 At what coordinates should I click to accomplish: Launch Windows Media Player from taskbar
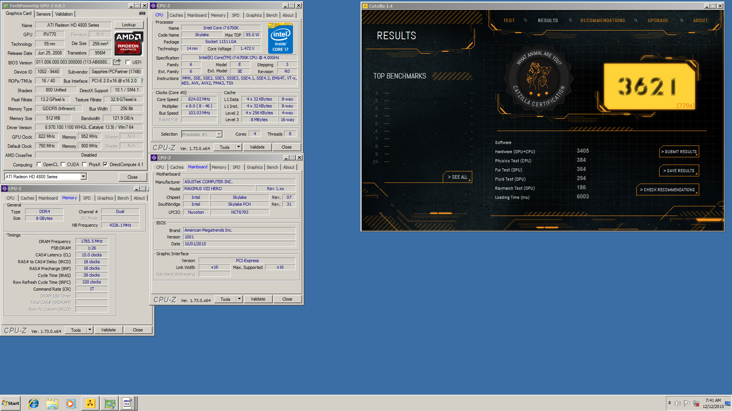pos(71,403)
